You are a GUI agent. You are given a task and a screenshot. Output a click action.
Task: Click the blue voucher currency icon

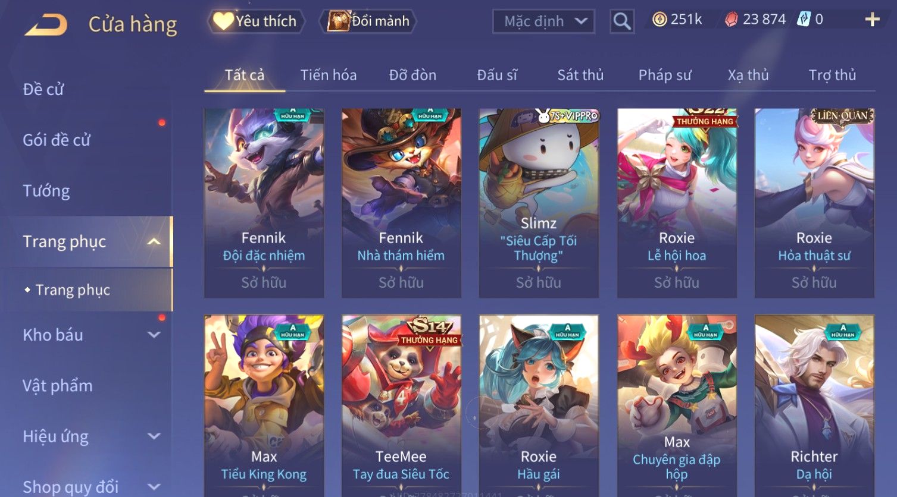click(804, 20)
